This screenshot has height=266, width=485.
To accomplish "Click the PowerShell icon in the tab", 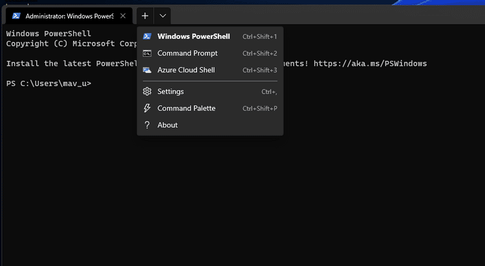I will point(16,15).
